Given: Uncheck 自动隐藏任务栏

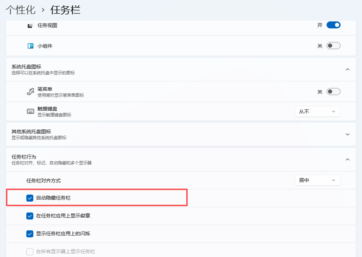Looking at the screenshot, I should click(x=29, y=198).
